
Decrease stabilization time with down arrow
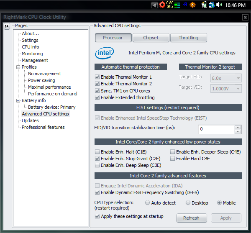pos(238,131)
